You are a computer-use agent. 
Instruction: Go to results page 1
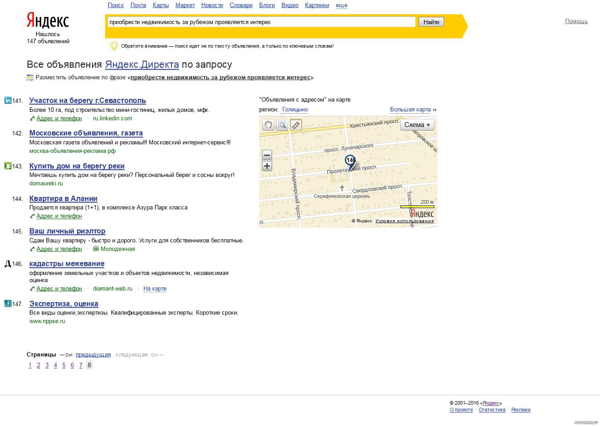(x=30, y=365)
